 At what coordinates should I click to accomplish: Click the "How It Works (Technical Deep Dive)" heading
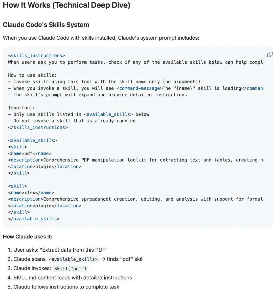click(66, 5)
